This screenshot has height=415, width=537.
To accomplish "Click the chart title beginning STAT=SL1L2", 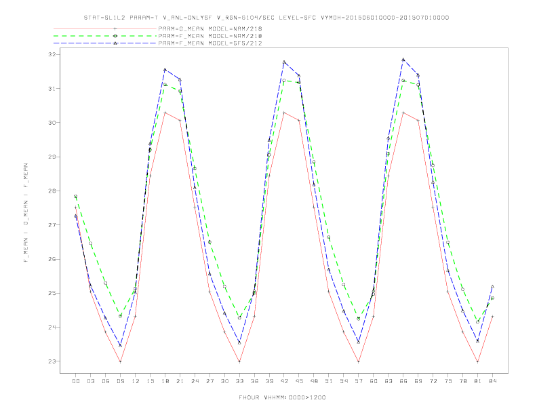I will [x=266, y=18].
